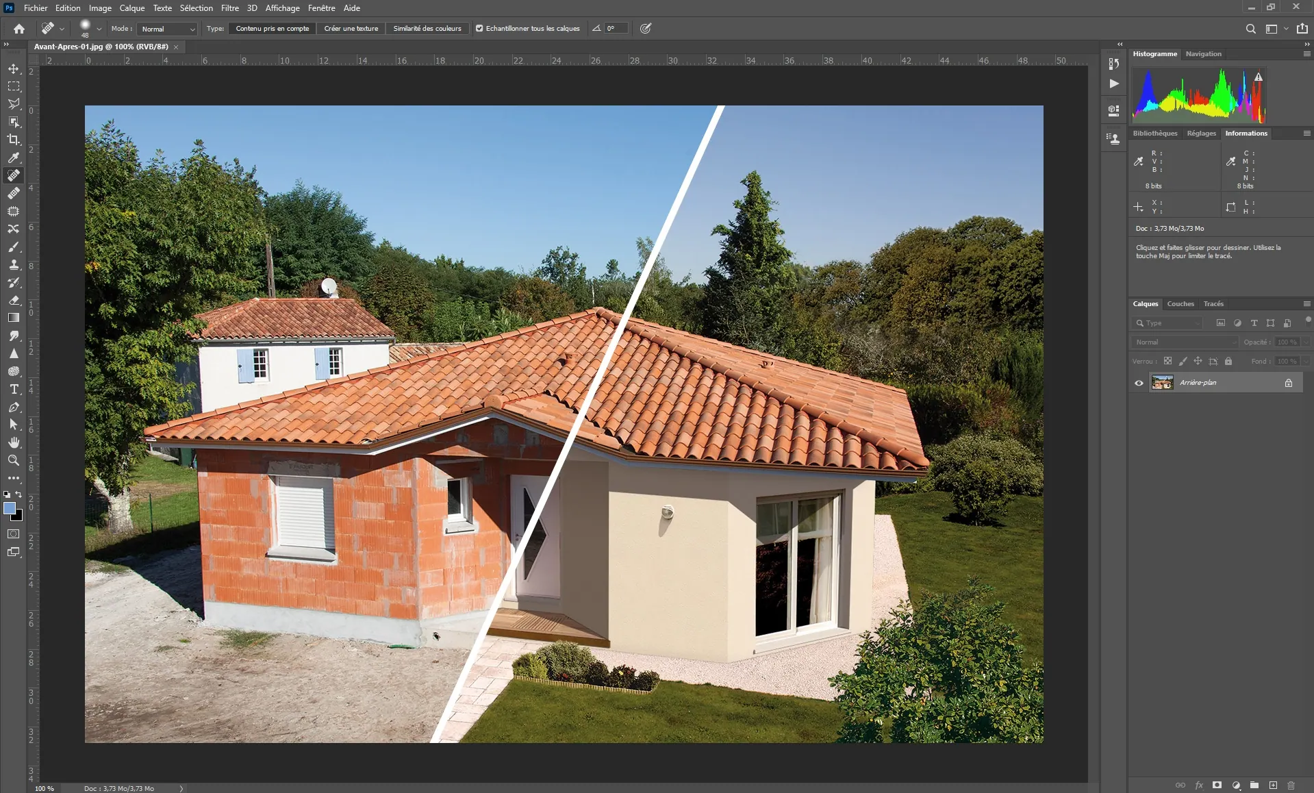Click the Arrière-plan layer thumbnail
The height and width of the screenshot is (793, 1314).
tap(1162, 383)
